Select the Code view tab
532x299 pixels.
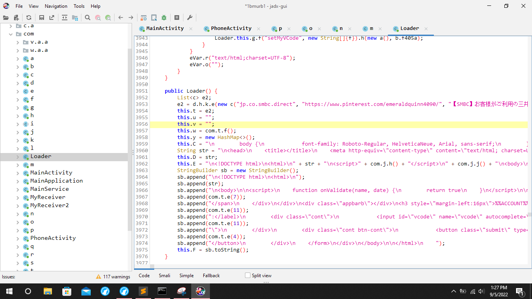click(x=144, y=276)
